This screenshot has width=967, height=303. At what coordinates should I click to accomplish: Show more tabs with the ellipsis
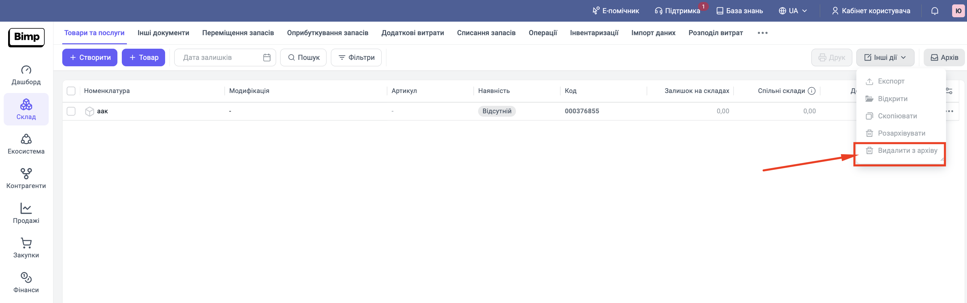pos(762,33)
